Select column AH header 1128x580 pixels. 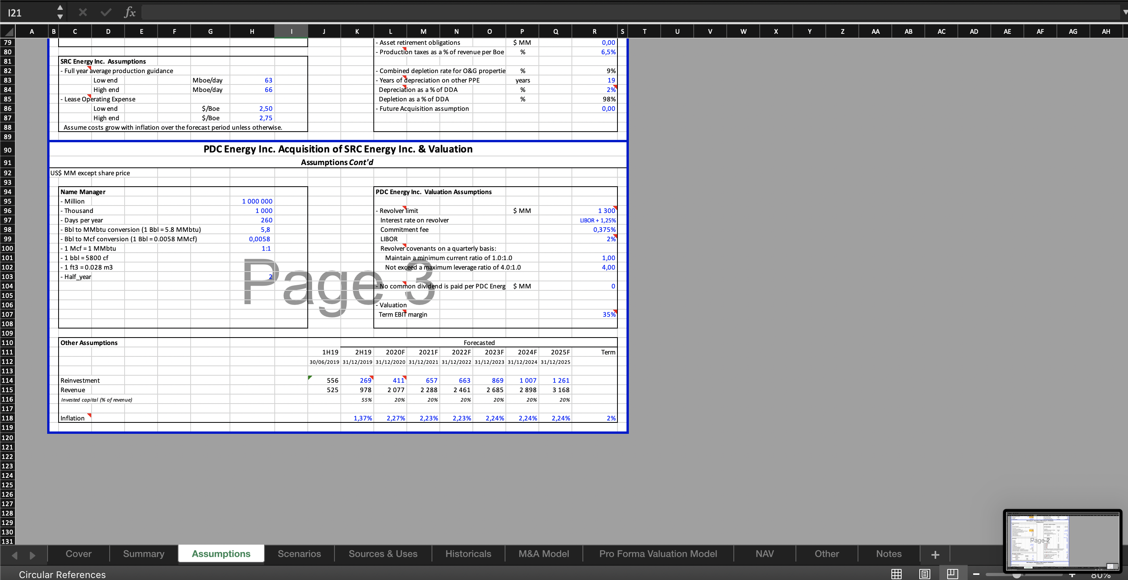tap(1106, 31)
